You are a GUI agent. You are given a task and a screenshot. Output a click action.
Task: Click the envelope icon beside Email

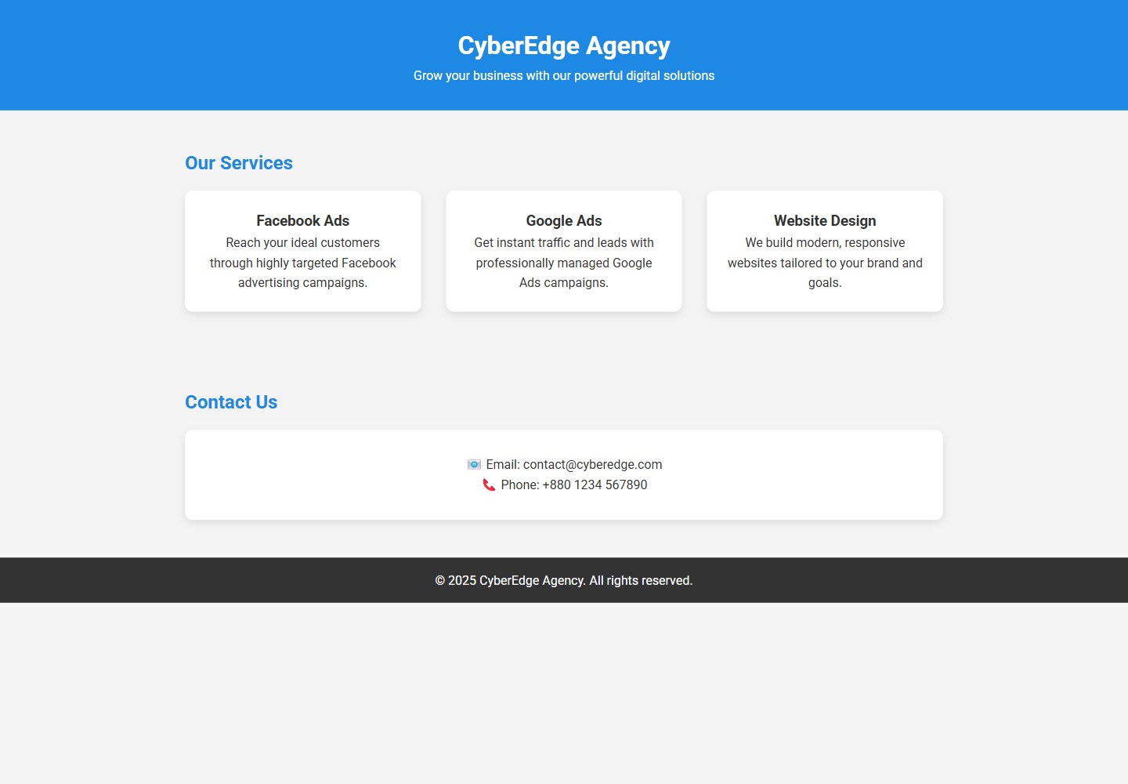pos(474,465)
